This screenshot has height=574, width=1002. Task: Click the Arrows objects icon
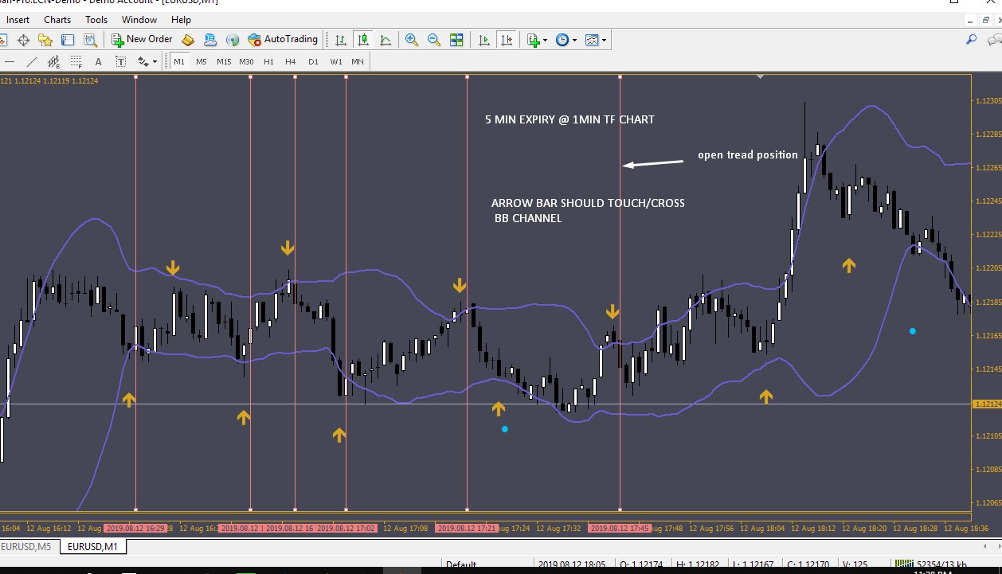143,61
